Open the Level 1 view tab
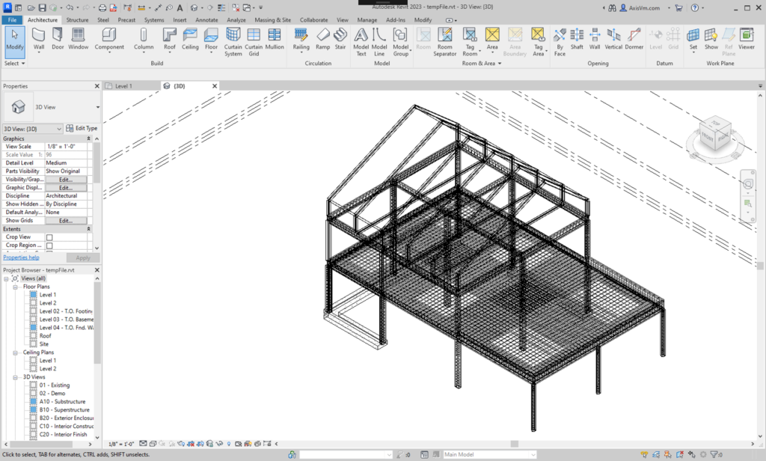Viewport: 766px width, 461px height. [x=123, y=86]
